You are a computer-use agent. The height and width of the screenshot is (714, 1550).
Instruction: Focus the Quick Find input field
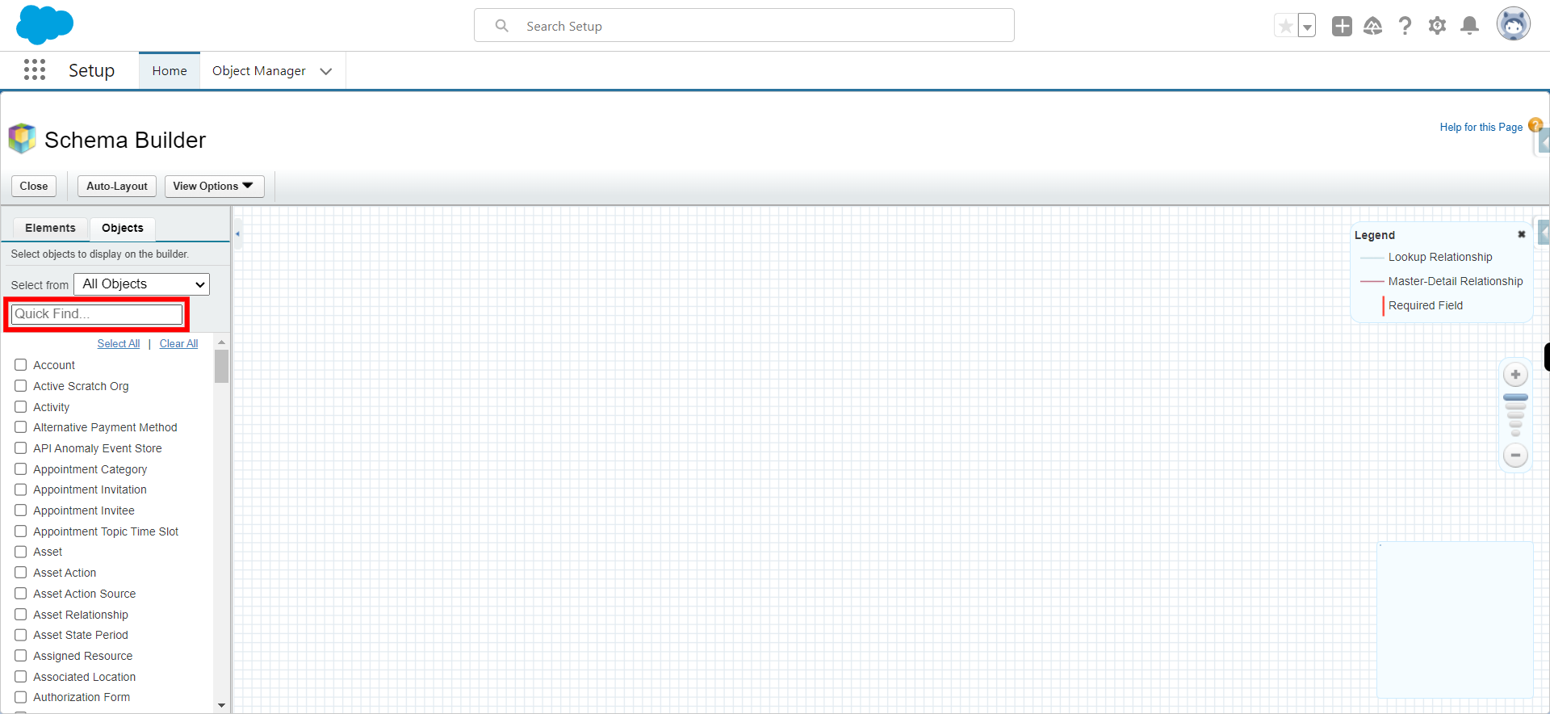point(97,313)
